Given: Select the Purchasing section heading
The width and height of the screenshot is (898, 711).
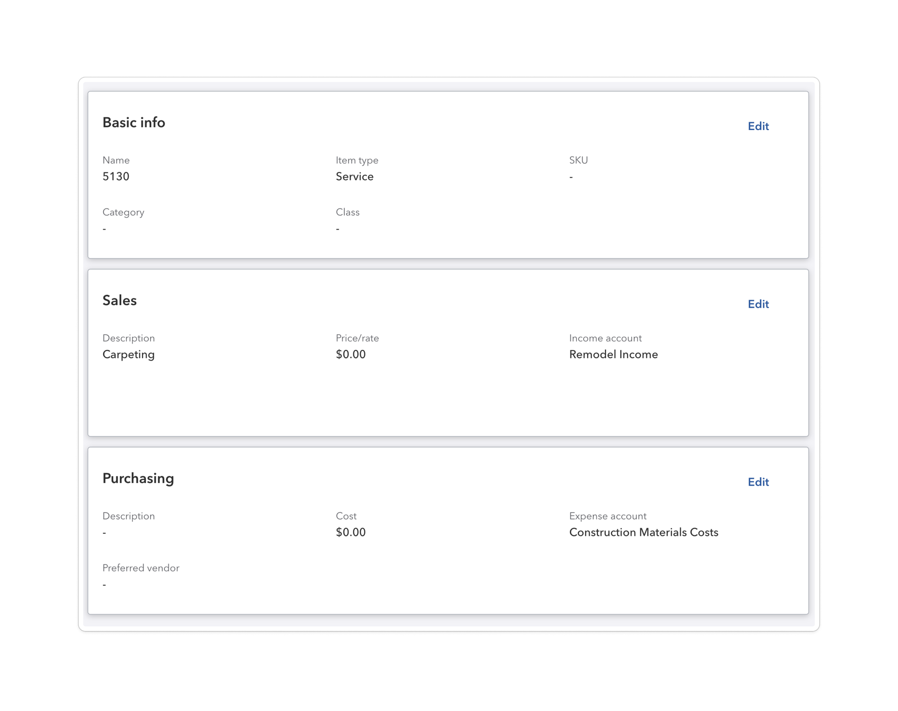Looking at the screenshot, I should pyautogui.click(x=138, y=478).
